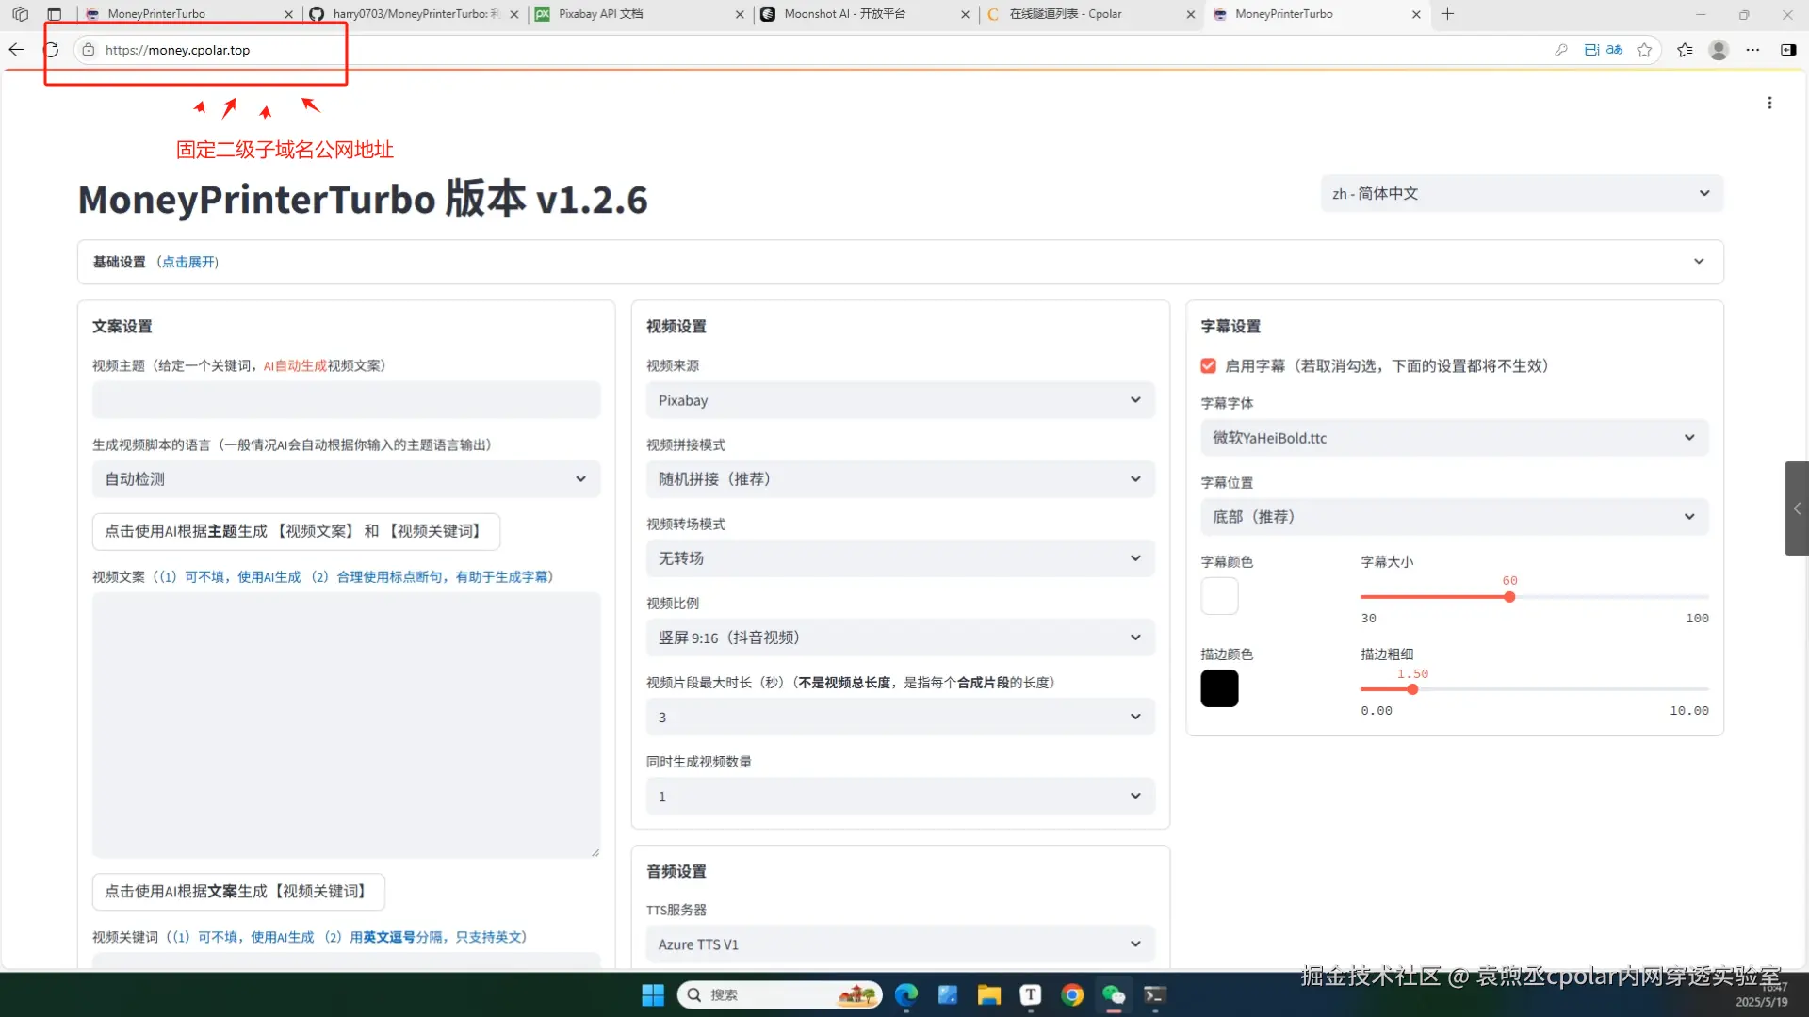Viewport: 1809px width, 1017px height.
Task: Open the 视频比例 竖屏 9:16 dropdown
Action: (x=900, y=638)
